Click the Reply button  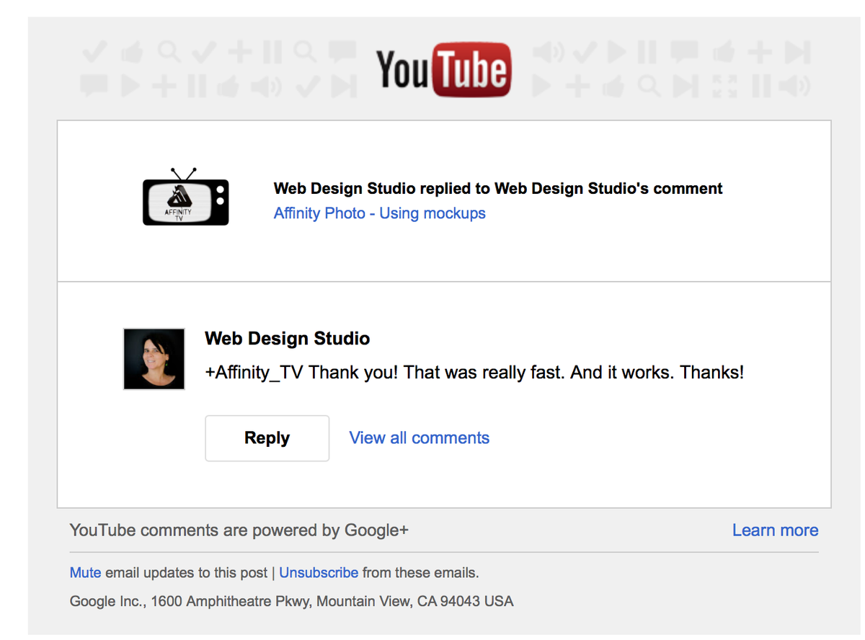click(x=267, y=438)
